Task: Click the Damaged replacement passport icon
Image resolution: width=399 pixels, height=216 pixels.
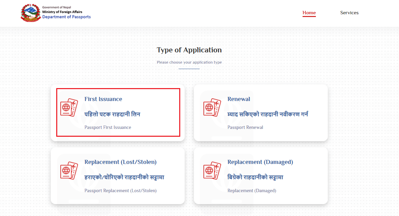Action: [212, 170]
